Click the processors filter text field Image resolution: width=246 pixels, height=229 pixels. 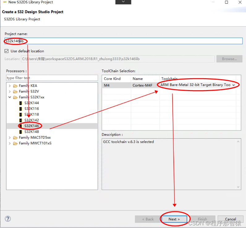click(x=52, y=78)
